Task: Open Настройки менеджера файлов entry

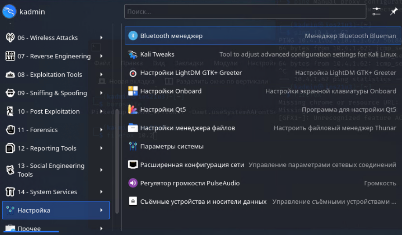Action: [x=188, y=128]
